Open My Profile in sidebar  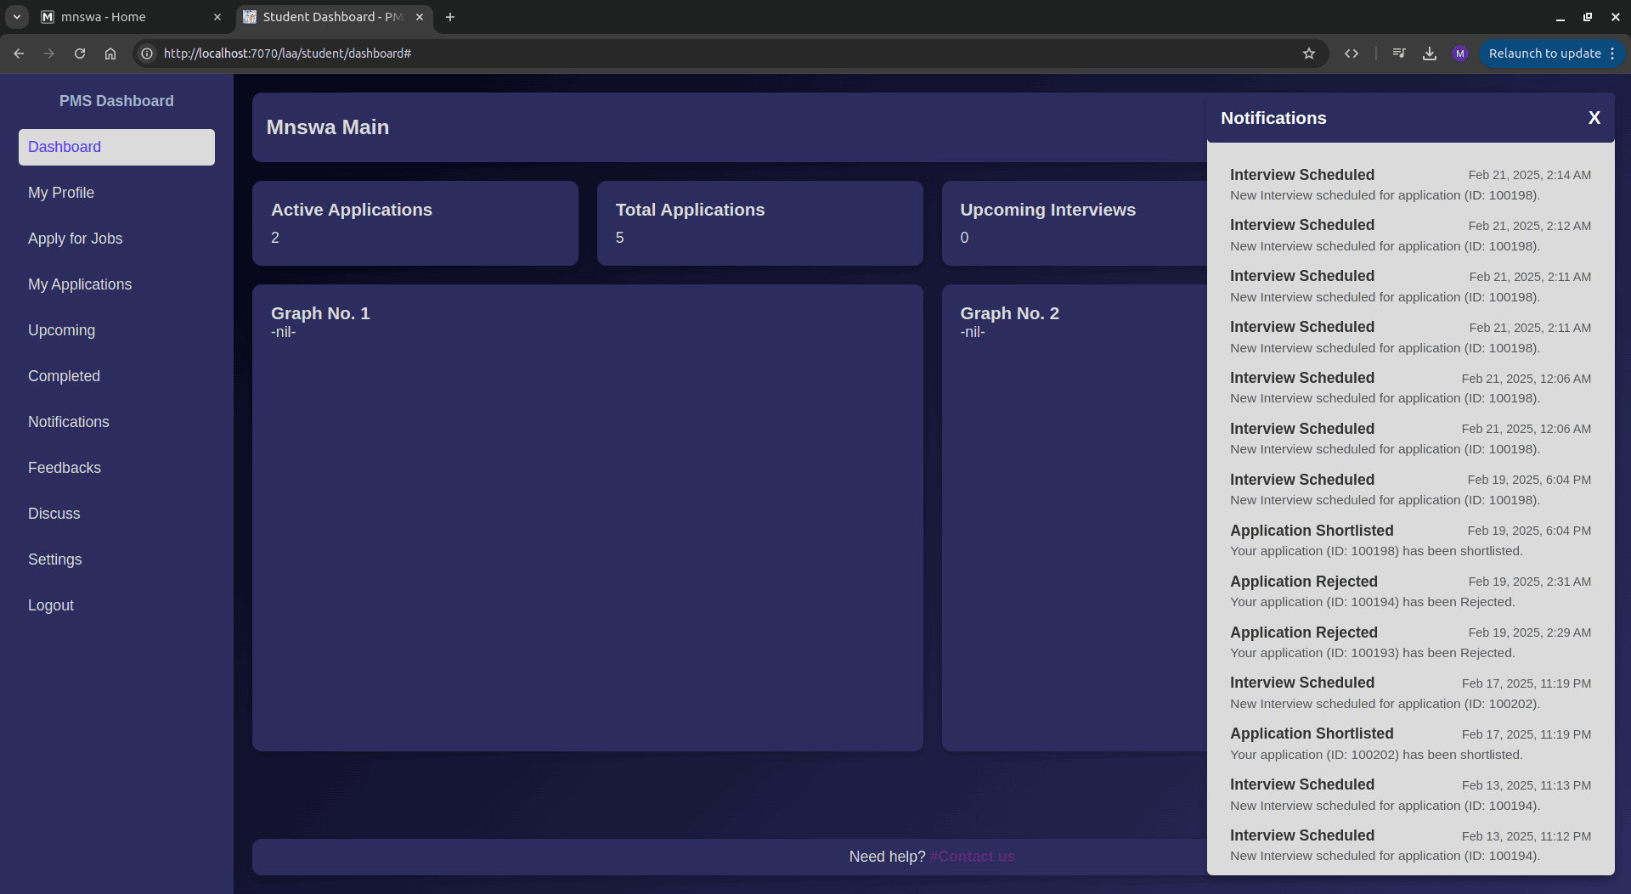click(61, 193)
